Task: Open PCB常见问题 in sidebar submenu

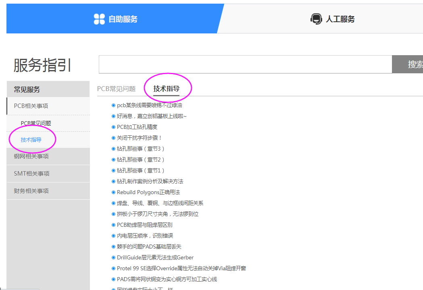Action: (x=36, y=123)
